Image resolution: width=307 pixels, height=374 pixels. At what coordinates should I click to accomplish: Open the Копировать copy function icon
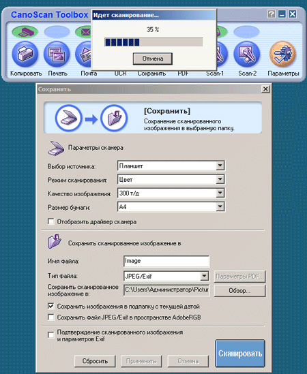pyautogui.click(x=25, y=54)
